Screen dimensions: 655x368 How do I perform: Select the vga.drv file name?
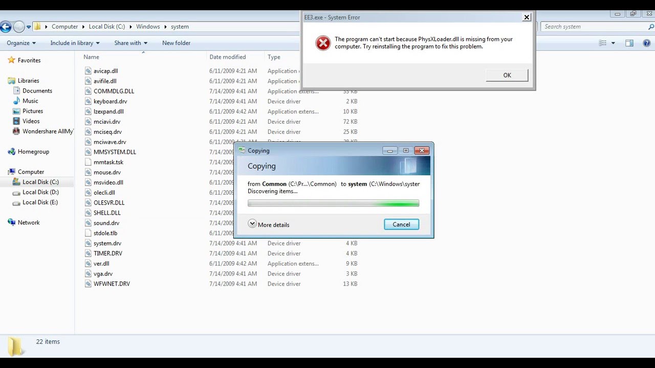pyautogui.click(x=103, y=273)
